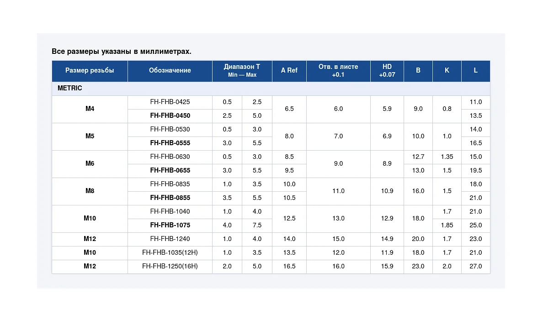Screen dimensions: 538x320
Task: Click the 'Отв. в листе +0.1' header
Action: [x=338, y=71]
